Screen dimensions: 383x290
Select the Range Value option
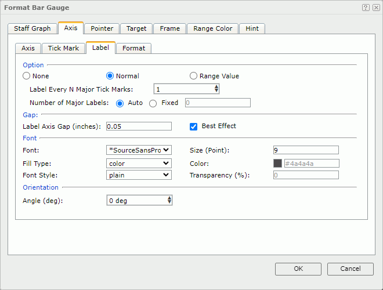[193, 76]
